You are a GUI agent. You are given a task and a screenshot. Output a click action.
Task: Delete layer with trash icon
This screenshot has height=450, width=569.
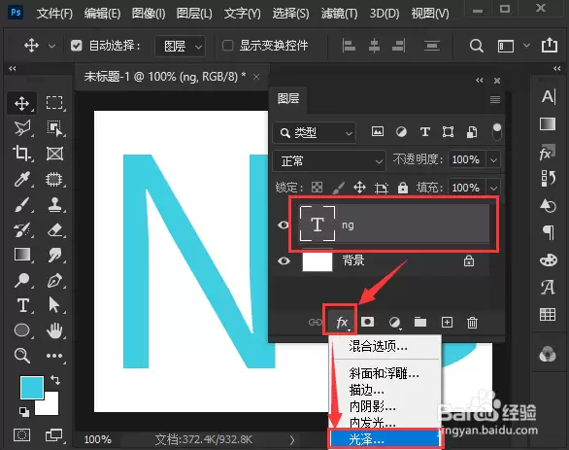point(472,322)
